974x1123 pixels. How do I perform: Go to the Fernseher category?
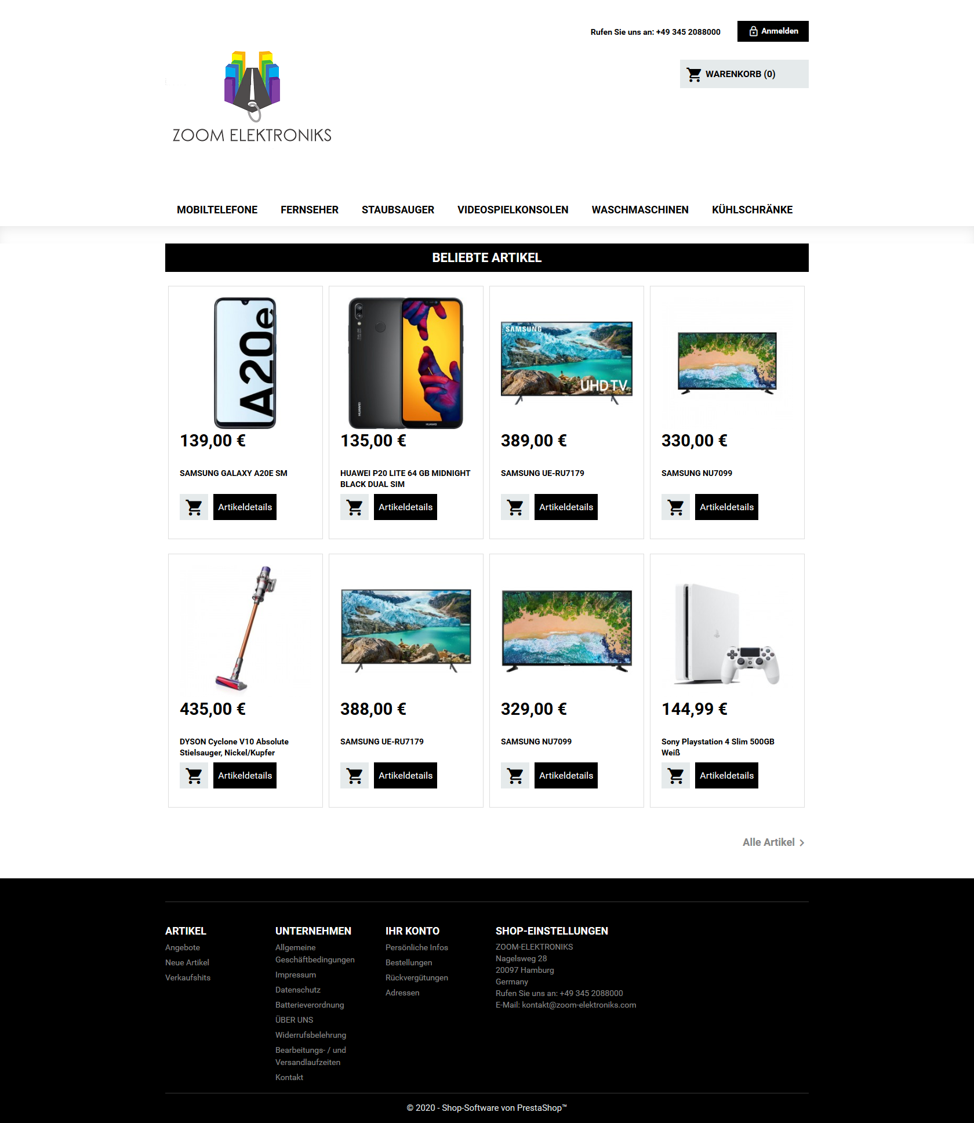point(310,210)
